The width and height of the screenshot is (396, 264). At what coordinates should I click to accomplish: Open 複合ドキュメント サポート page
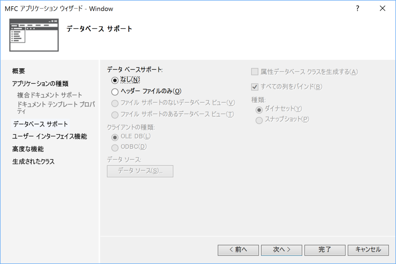click(x=49, y=95)
